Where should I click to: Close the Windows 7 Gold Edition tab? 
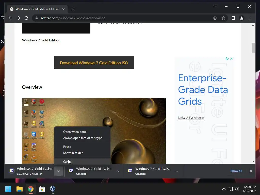(63, 9)
